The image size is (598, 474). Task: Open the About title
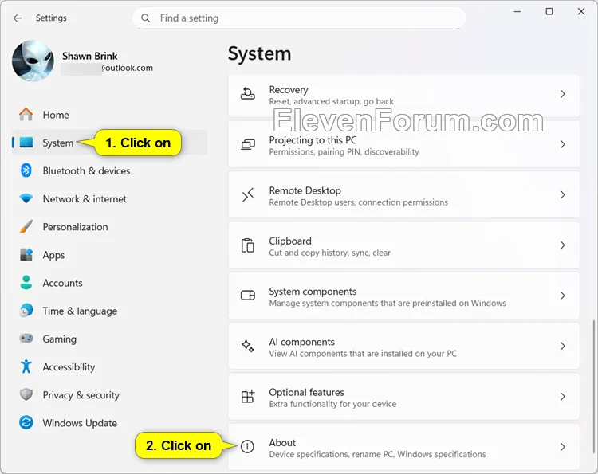click(282, 443)
